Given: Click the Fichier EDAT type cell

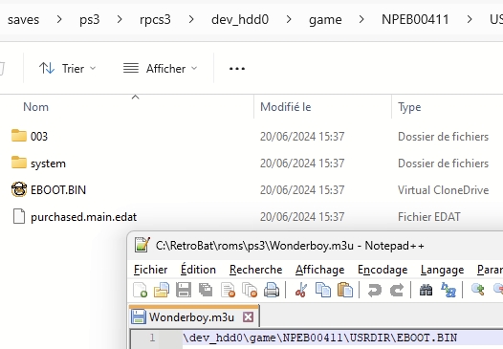Looking at the screenshot, I should pyautogui.click(x=429, y=217).
